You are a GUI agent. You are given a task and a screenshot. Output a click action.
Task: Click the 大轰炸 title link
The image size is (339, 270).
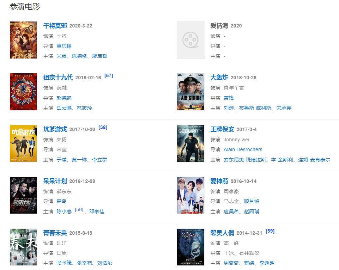coord(219,78)
